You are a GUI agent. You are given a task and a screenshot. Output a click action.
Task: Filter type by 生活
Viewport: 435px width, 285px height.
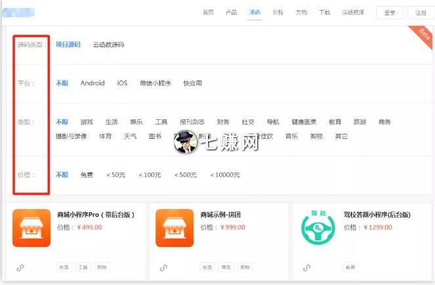pos(112,122)
